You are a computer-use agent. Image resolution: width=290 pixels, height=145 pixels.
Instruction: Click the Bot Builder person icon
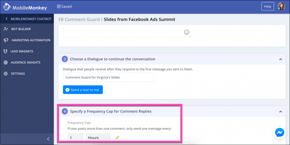click(6, 29)
